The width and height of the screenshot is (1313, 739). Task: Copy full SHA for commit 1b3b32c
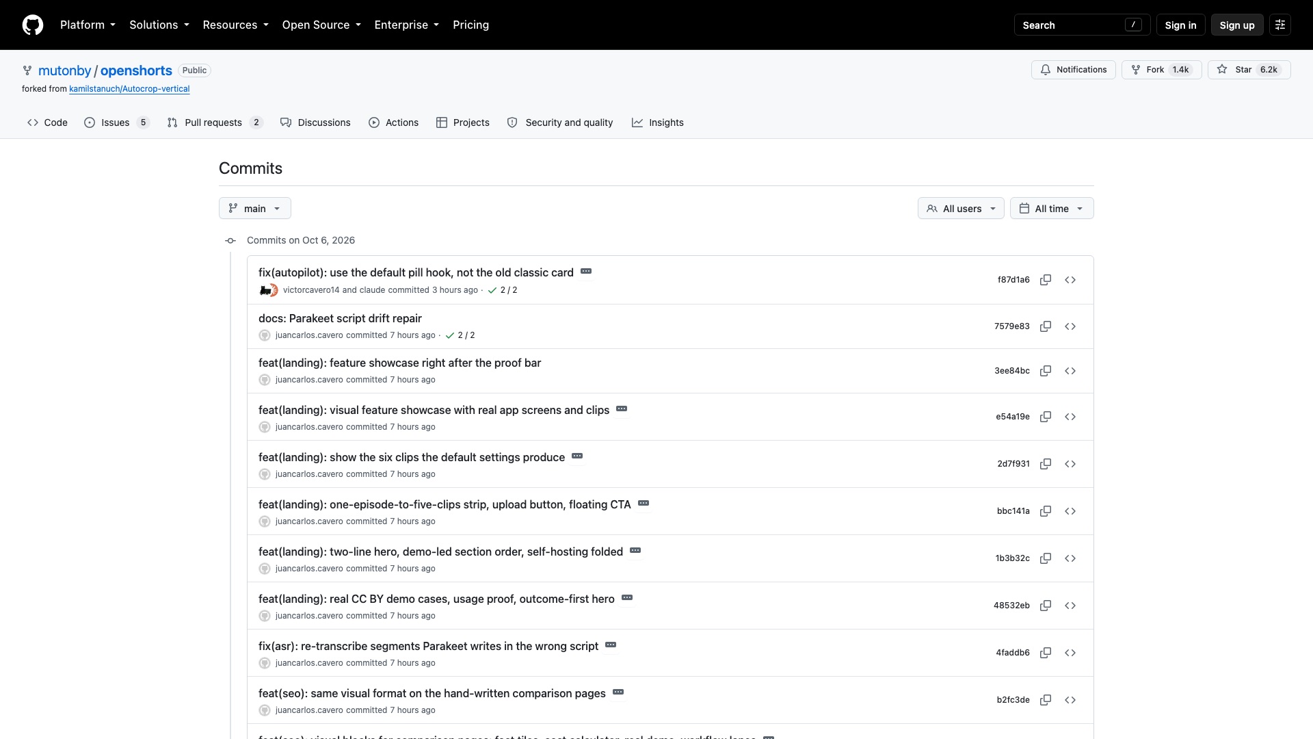pos(1046,558)
